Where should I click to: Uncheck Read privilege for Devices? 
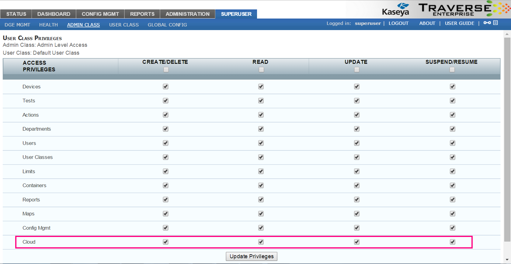tap(261, 87)
